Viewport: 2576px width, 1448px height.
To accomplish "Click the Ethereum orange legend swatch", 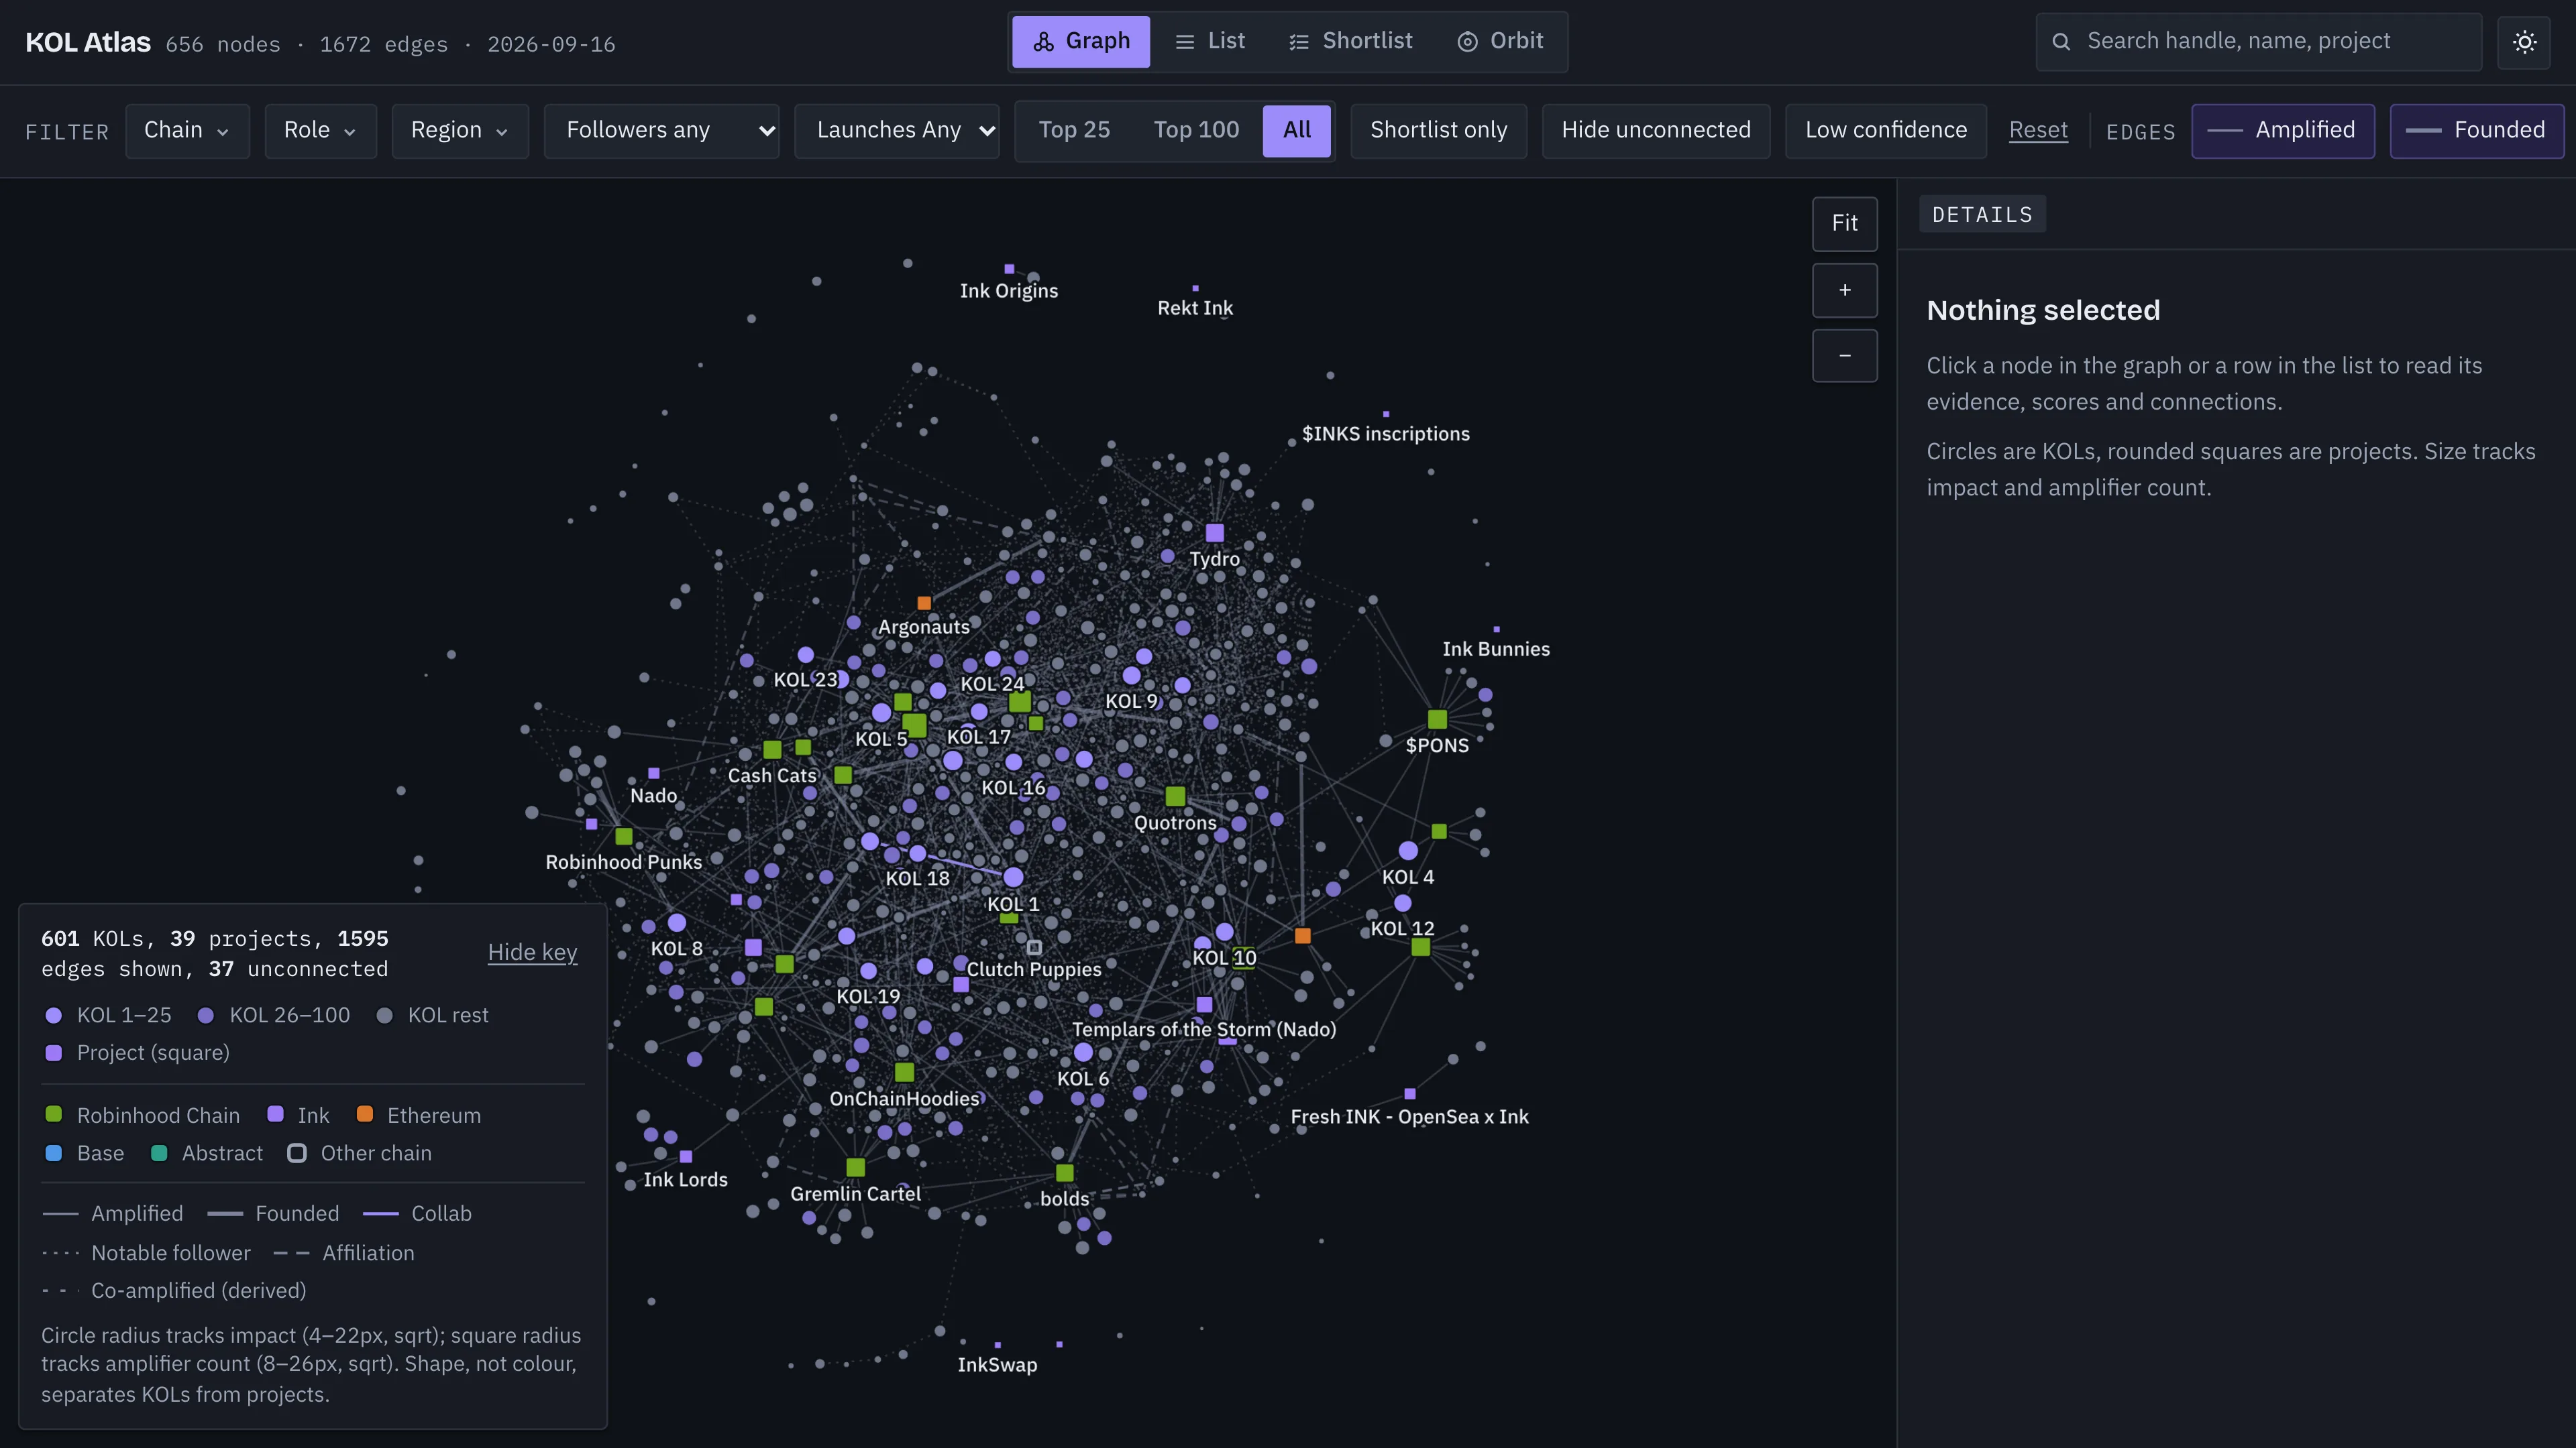I will (x=365, y=1114).
